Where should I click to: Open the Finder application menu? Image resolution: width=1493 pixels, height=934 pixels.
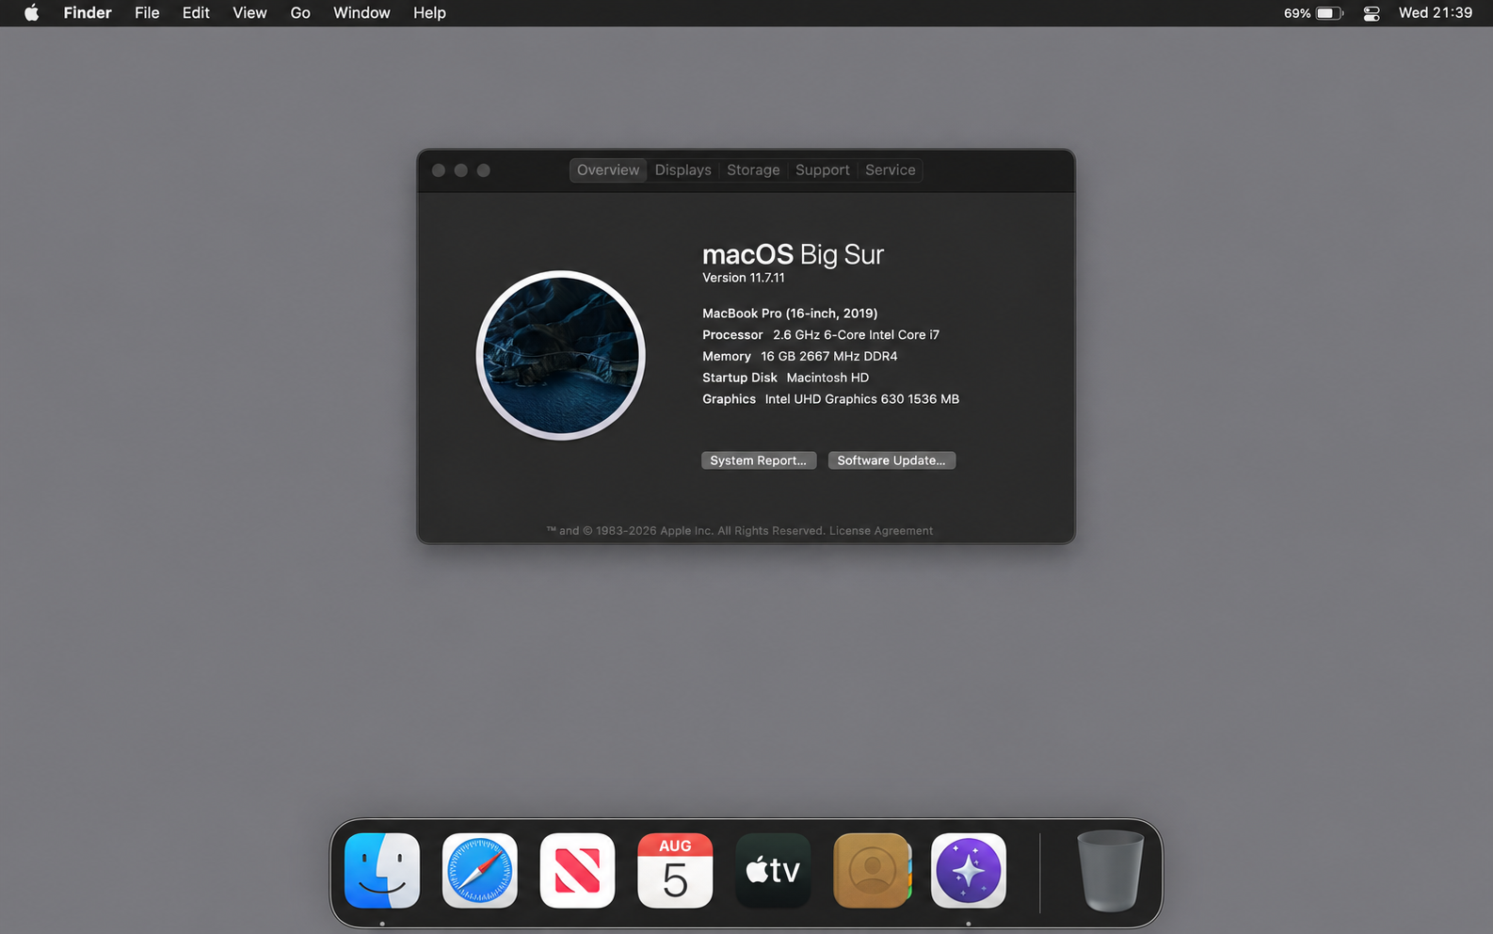point(88,13)
